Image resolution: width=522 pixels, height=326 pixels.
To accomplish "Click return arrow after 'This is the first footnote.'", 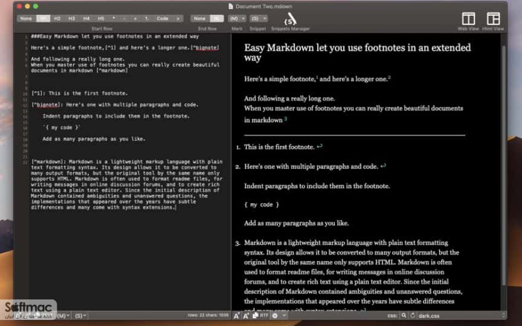I will pyautogui.click(x=319, y=146).
